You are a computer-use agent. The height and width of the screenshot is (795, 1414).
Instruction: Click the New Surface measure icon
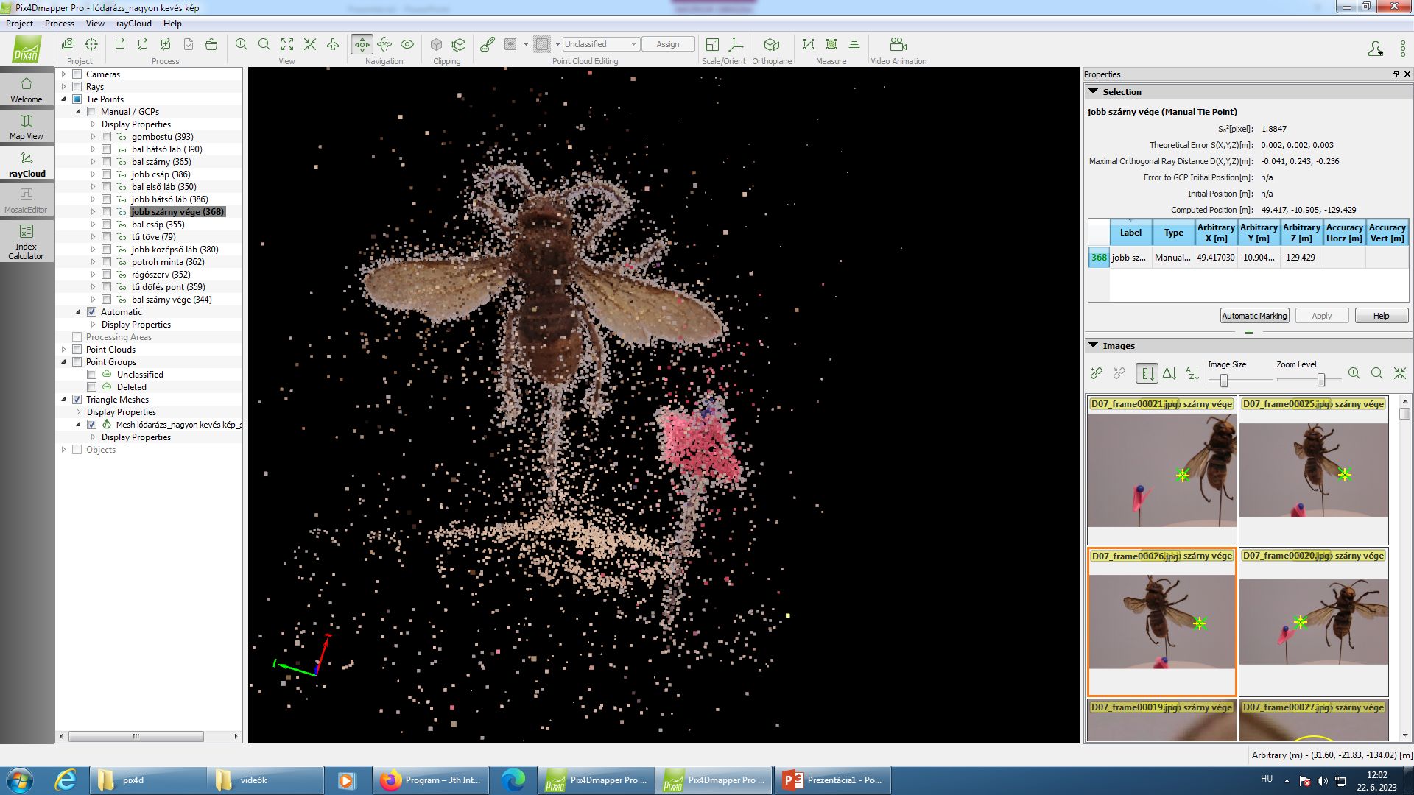point(831,44)
